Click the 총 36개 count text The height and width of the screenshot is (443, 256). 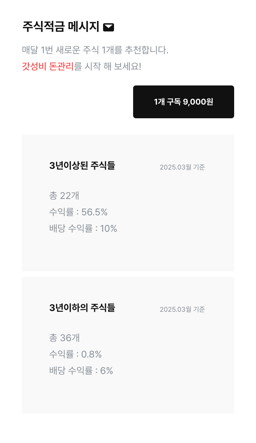65,338
